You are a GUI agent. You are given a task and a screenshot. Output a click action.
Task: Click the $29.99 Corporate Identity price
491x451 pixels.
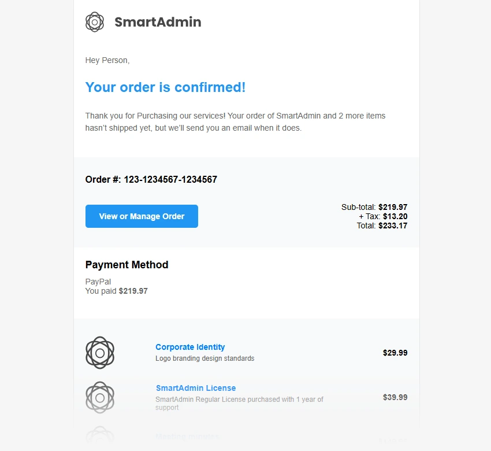395,353
